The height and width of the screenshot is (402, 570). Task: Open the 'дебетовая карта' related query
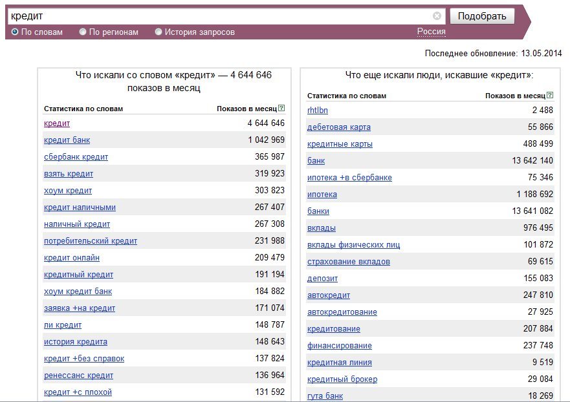(339, 127)
